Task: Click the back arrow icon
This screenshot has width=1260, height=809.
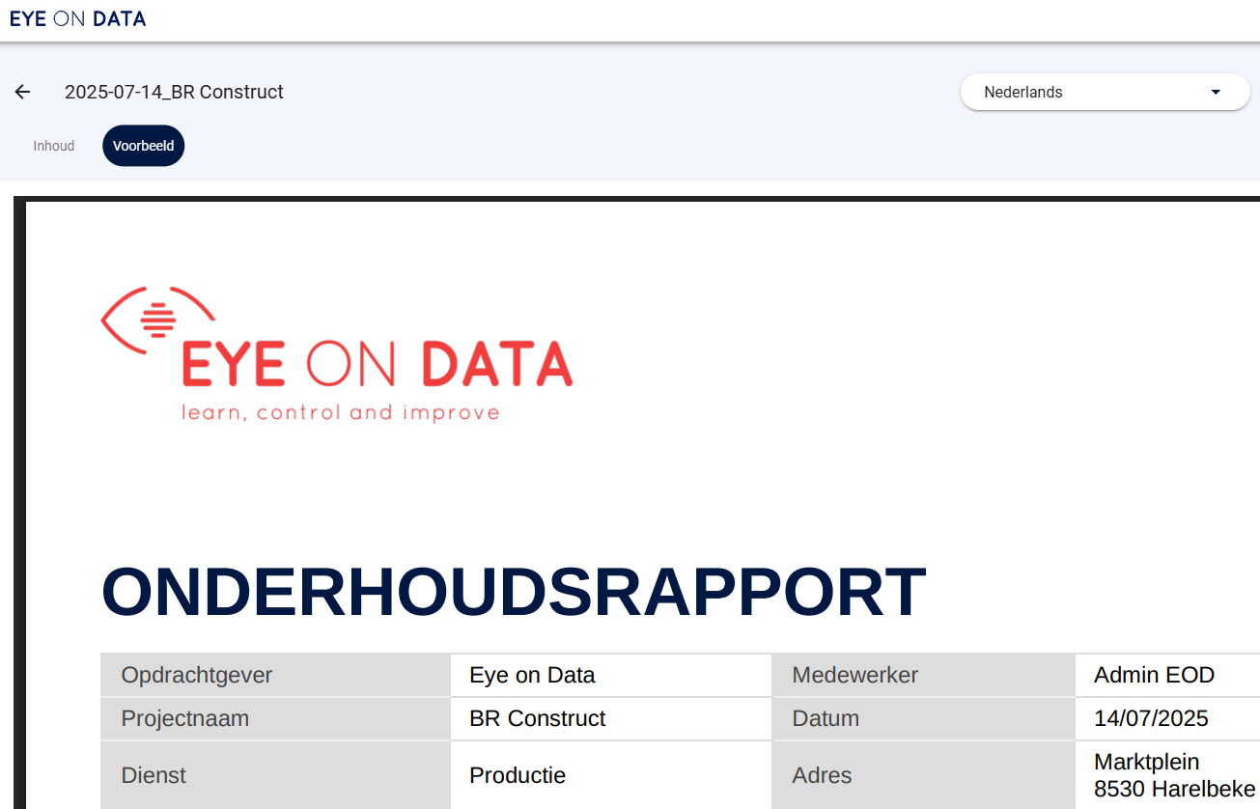Action: (x=22, y=92)
